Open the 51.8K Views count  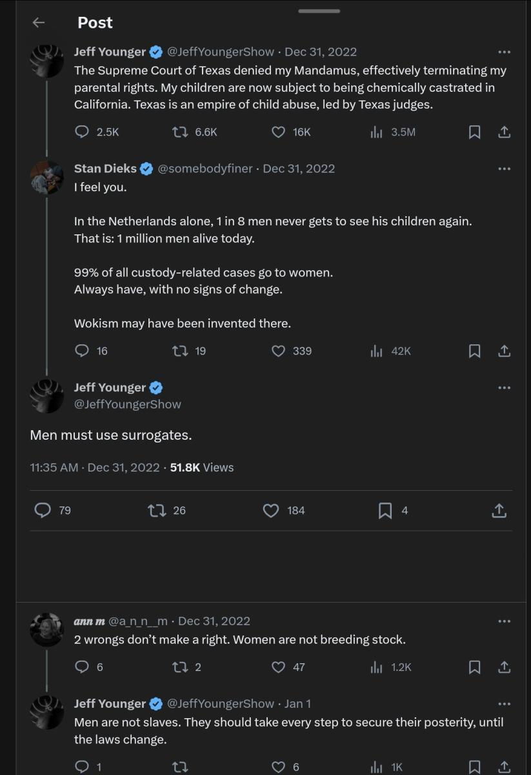pyautogui.click(x=202, y=468)
